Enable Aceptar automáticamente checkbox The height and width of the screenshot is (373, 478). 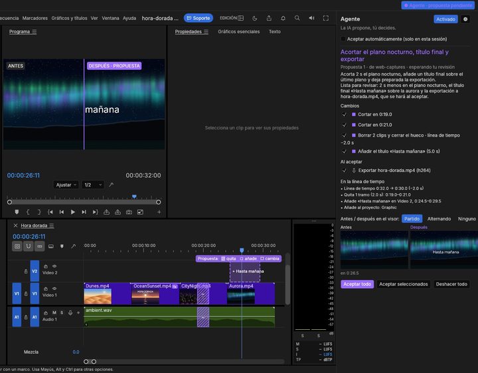tap(343, 39)
